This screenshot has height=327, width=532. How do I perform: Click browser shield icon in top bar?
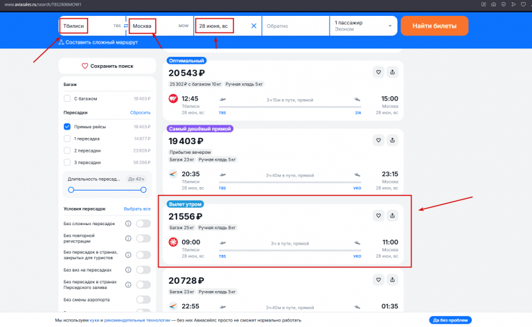(x=504, y=4)
